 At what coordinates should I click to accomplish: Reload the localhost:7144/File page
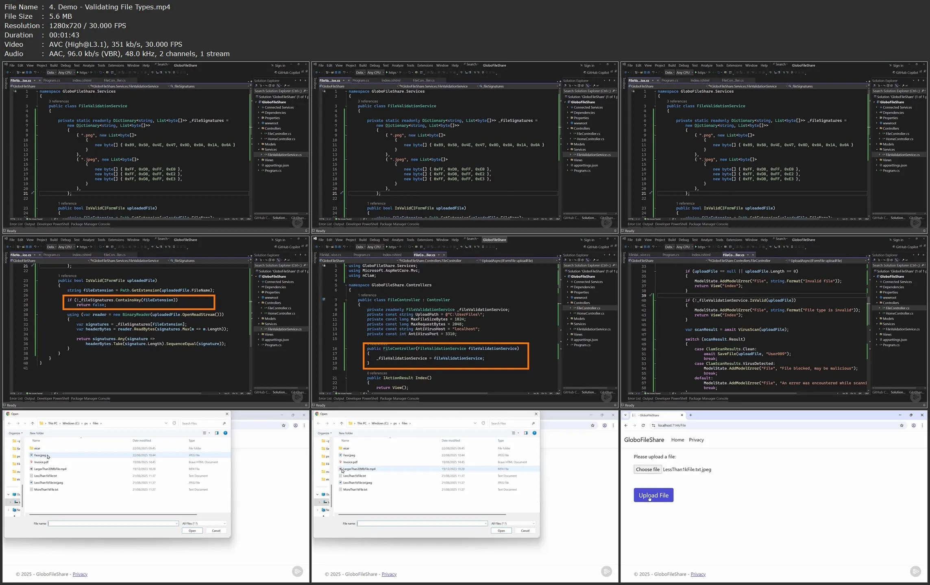[x=643, y=426]
